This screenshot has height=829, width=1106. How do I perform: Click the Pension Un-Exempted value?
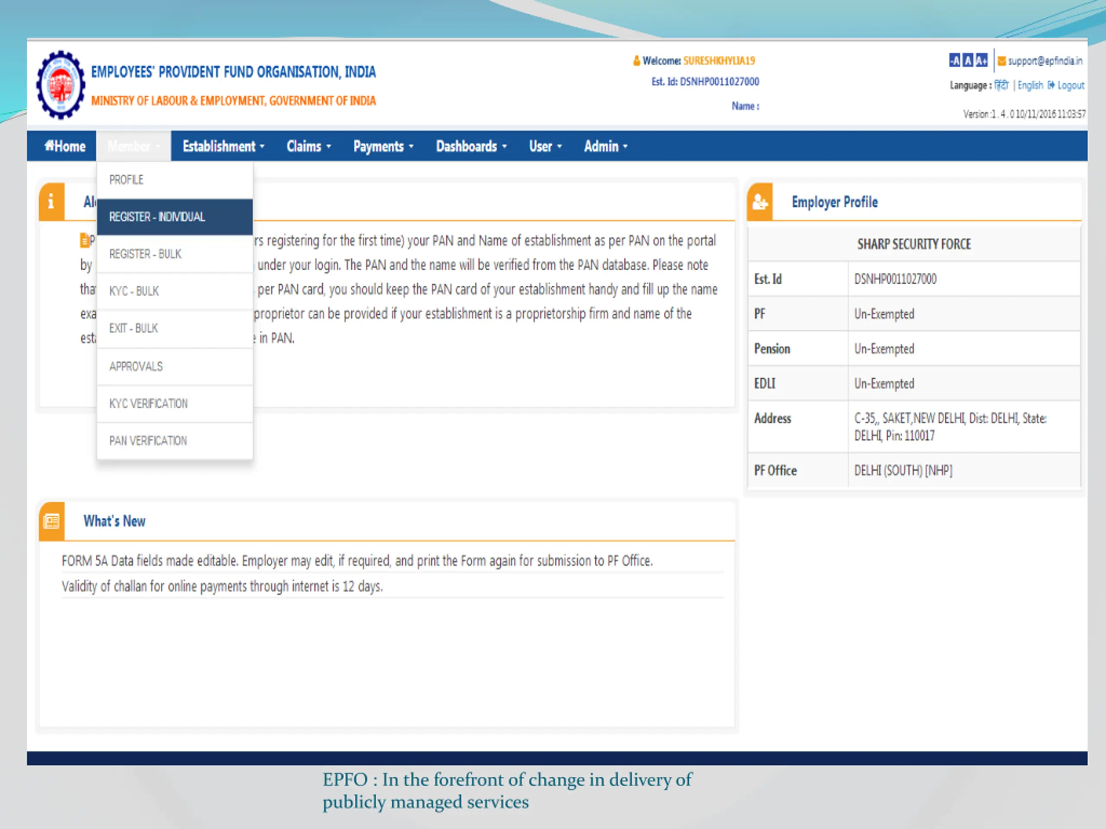coord(884,349)
